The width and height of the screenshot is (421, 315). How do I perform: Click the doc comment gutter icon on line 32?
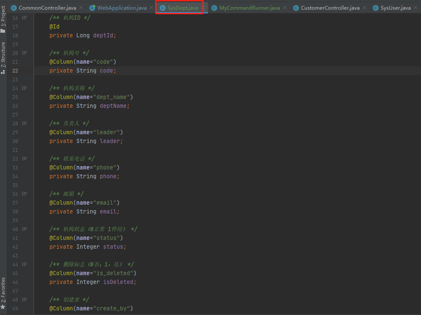click(x=24, y=159)
